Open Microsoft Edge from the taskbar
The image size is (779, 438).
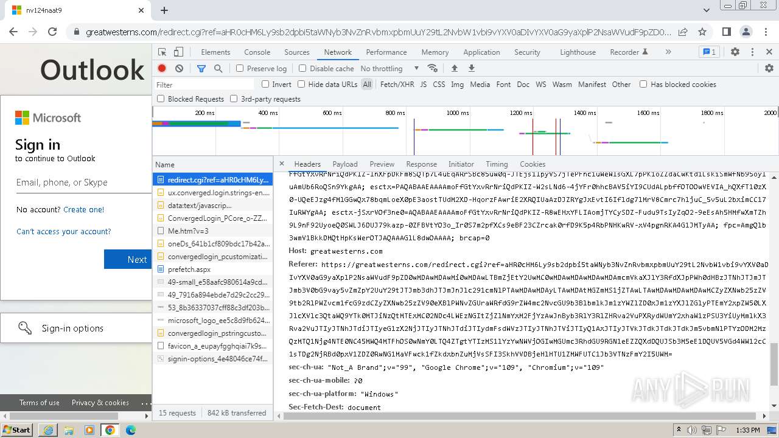pyautogui.click(x=131, y=430)
